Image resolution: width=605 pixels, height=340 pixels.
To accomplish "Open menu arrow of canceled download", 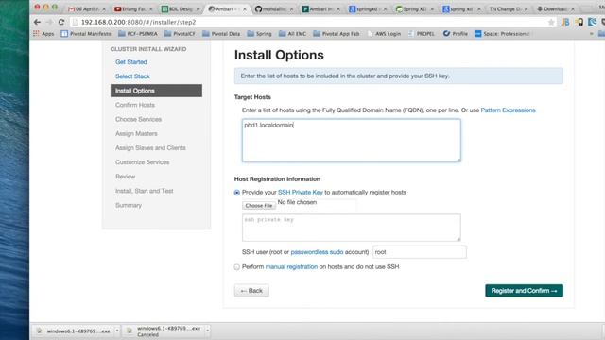I will point(208,331).
